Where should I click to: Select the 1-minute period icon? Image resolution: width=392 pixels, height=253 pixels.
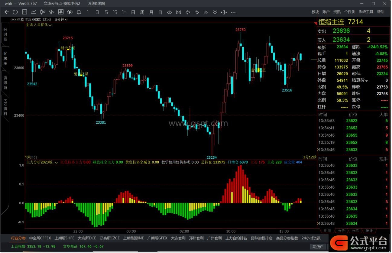coord(88,12)
